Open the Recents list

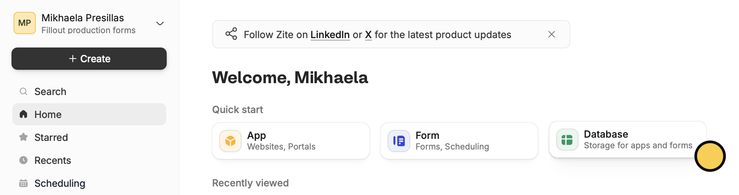click(53, 160)
